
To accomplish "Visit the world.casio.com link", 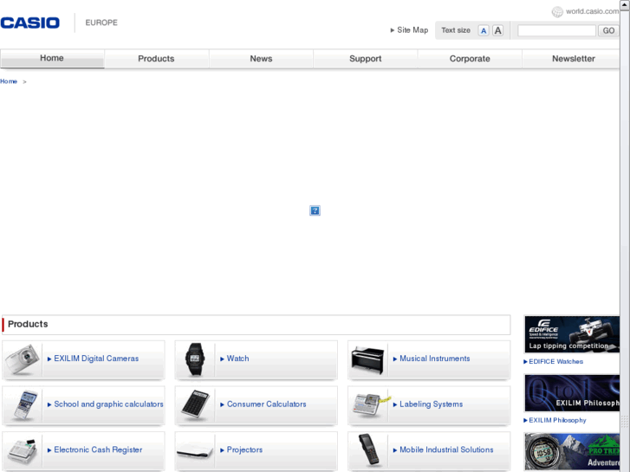I will point(592,11).
